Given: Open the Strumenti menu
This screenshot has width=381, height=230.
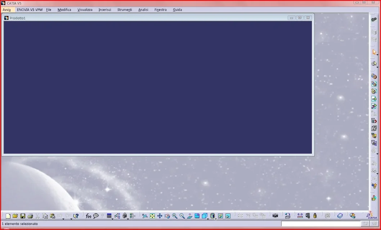Looking at the screenshot, I should (x=125, y=10).
